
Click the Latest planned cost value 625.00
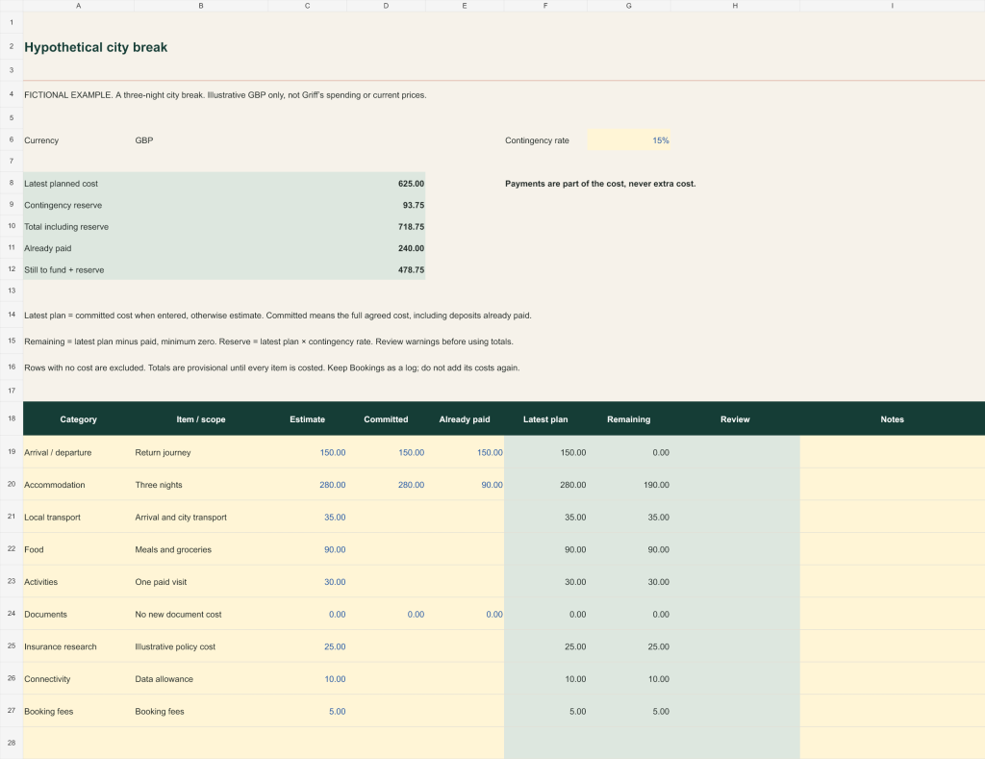coord(411,184)
